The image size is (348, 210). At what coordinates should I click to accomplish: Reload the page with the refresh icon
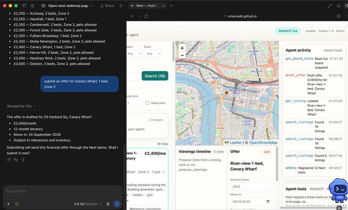pos(146,16)
